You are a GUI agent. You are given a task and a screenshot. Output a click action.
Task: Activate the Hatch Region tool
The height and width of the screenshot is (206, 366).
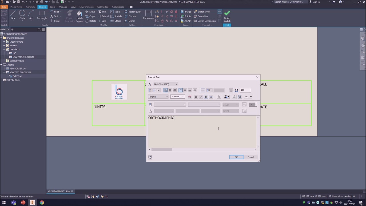pos(79,16)
